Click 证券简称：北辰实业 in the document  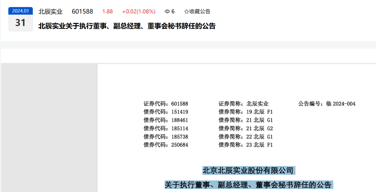[243, 104]
